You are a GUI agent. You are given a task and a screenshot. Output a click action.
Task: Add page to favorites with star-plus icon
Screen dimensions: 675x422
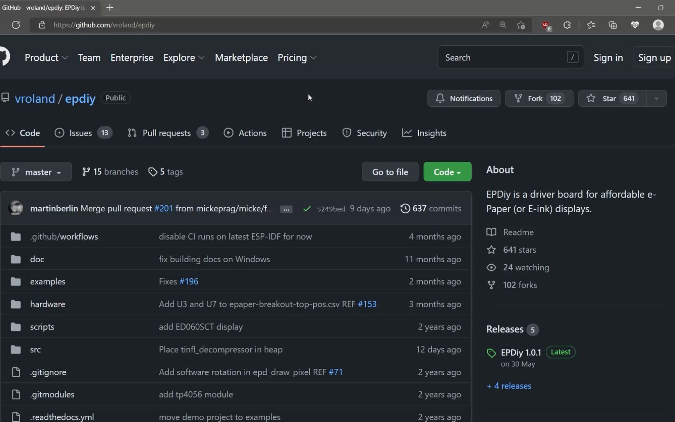point(521,25)
